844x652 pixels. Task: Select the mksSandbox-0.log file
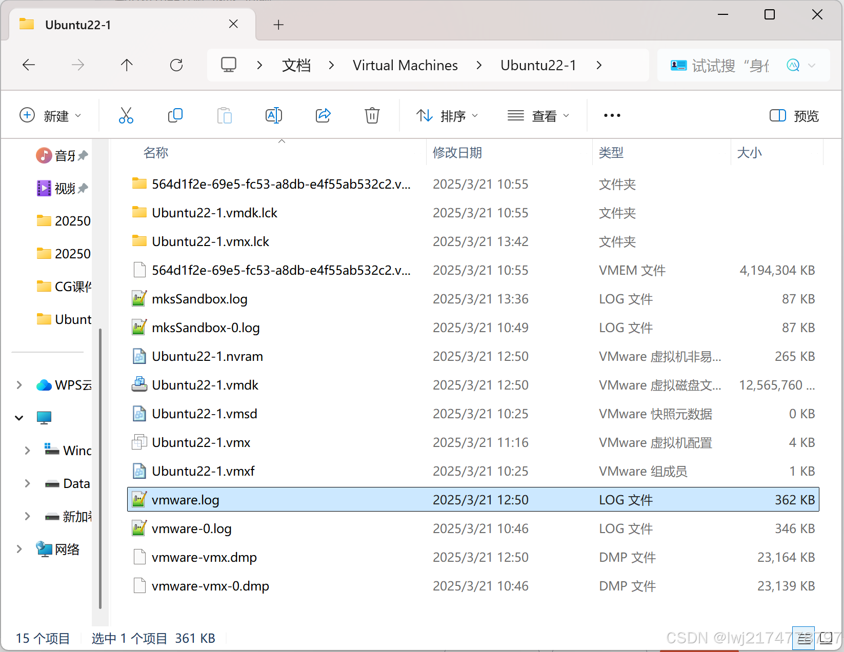tap(473, 328)
